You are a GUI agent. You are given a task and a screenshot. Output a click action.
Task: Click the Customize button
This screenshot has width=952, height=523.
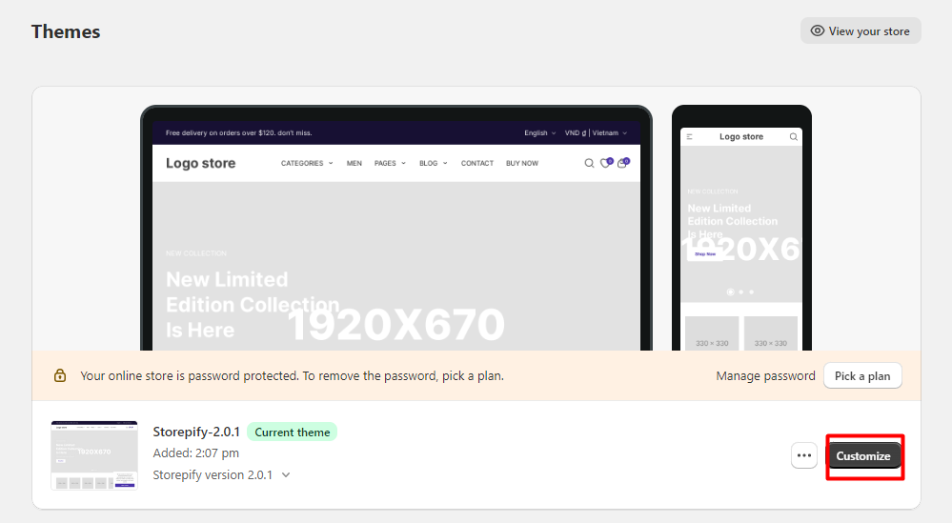(x=863, y=456)
